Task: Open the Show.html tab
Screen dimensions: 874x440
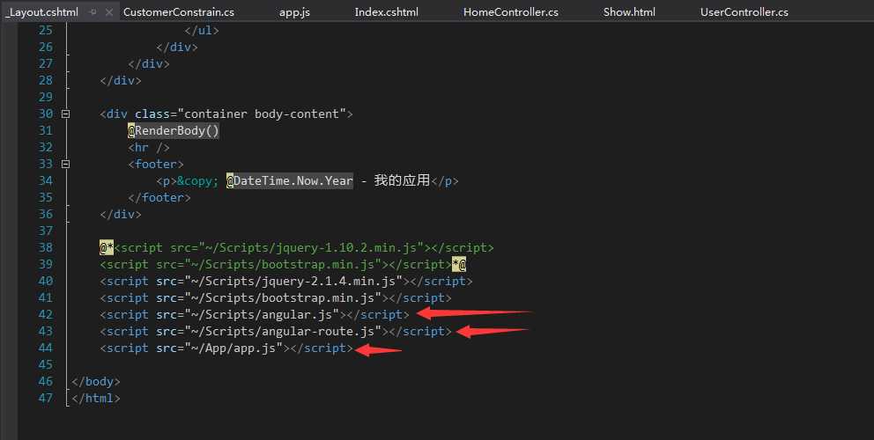Action: (629, 11)
